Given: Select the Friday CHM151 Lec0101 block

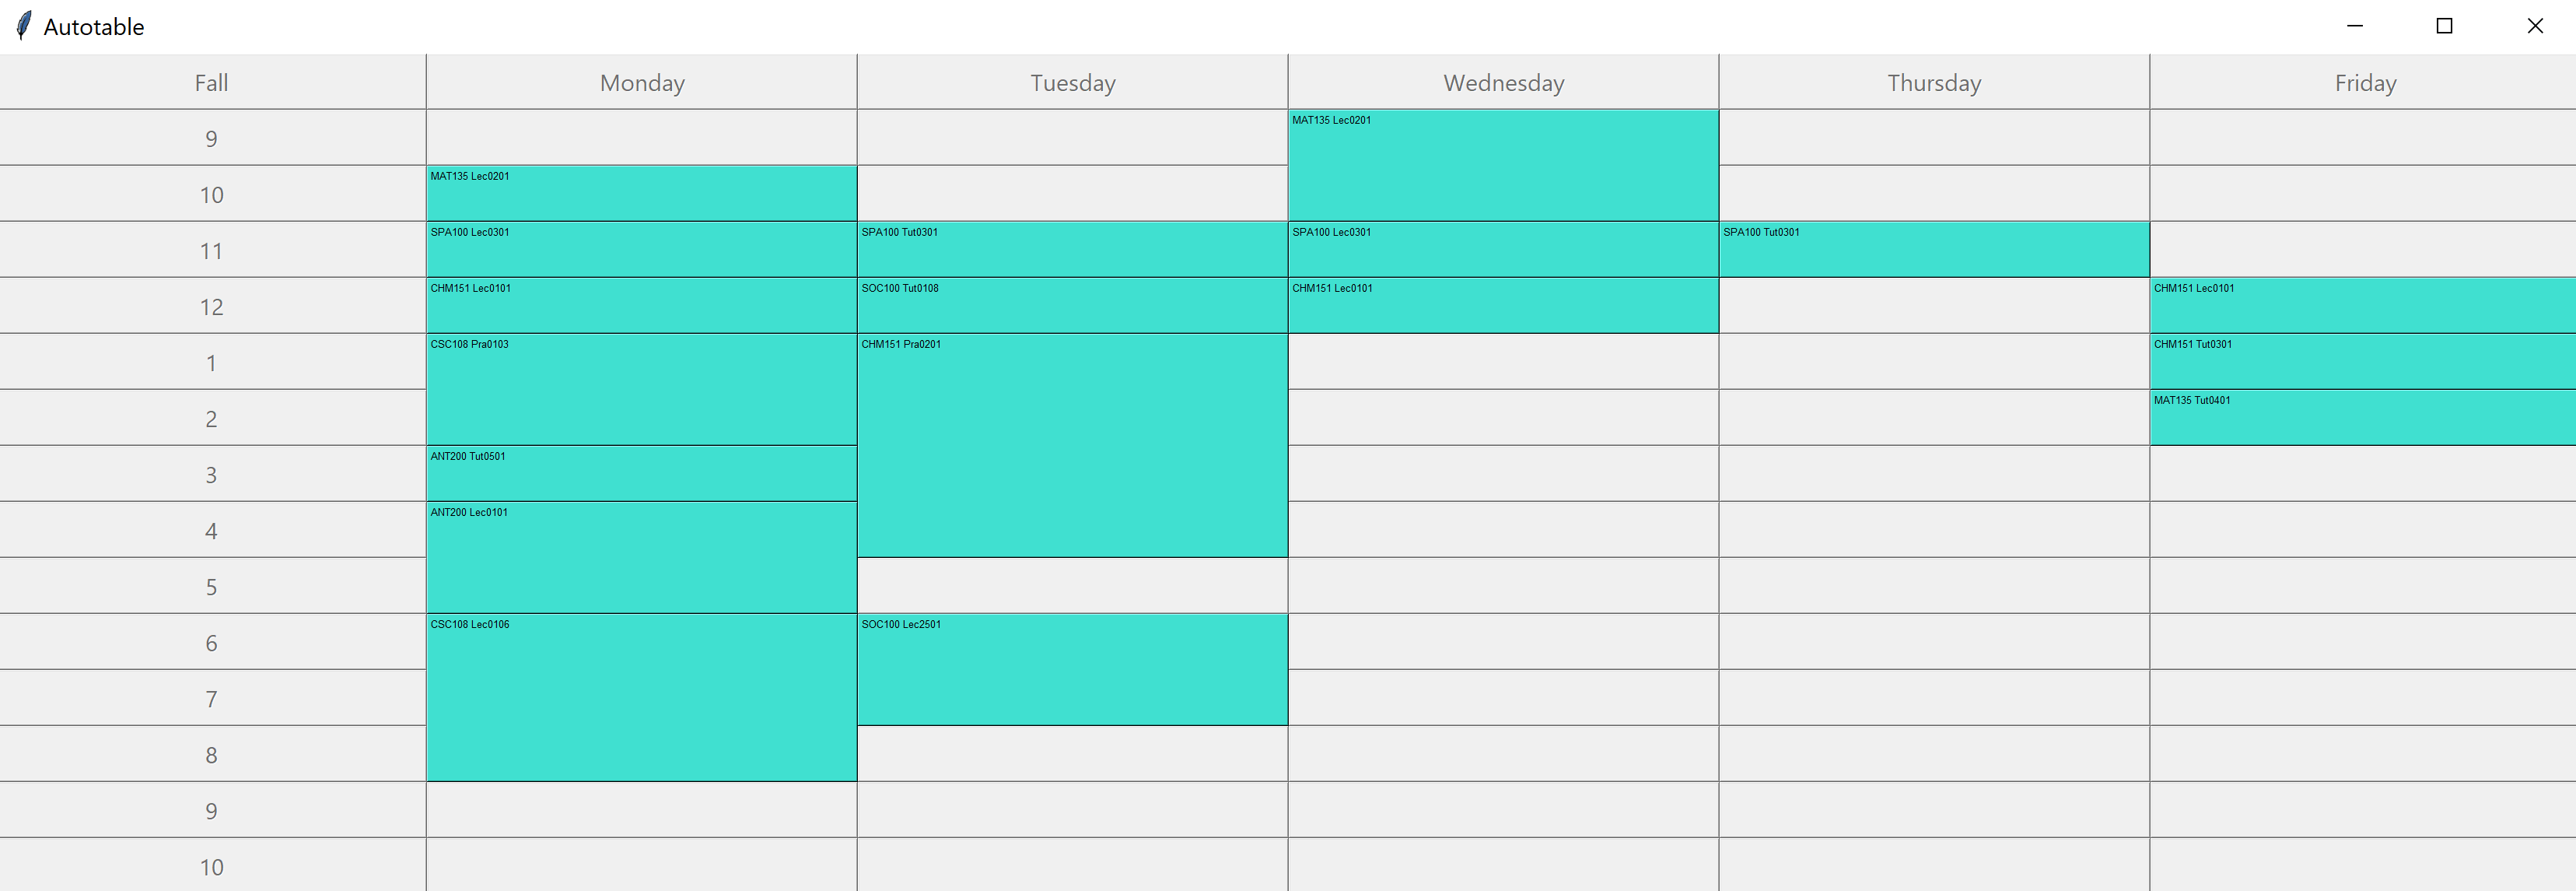Looking at the screenshot, I should [2363, 306].
